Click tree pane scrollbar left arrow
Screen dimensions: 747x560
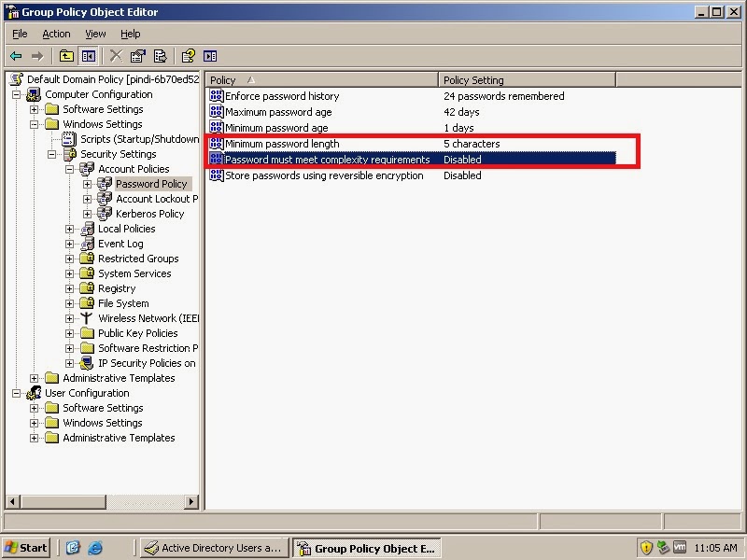[x=13, y=501]
